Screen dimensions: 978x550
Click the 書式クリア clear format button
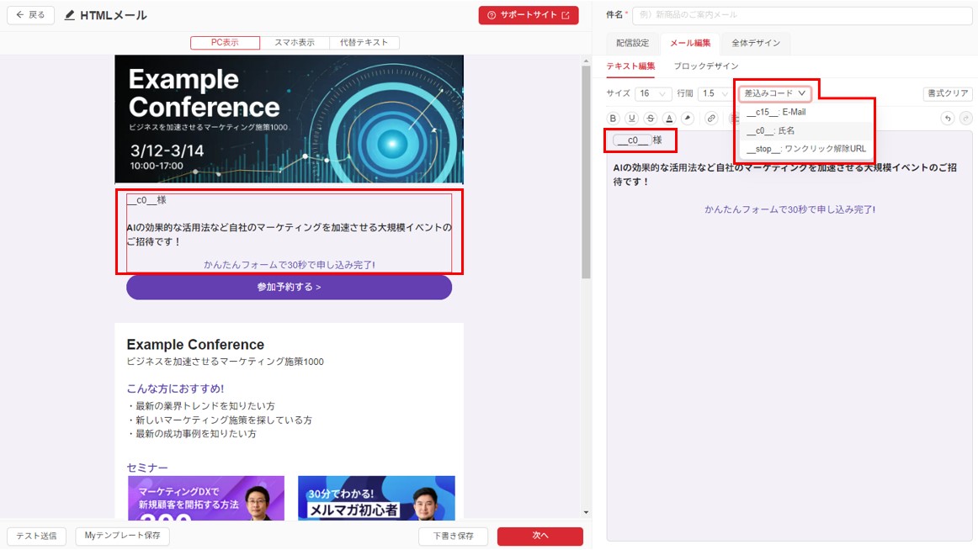(x=948, y=93)
